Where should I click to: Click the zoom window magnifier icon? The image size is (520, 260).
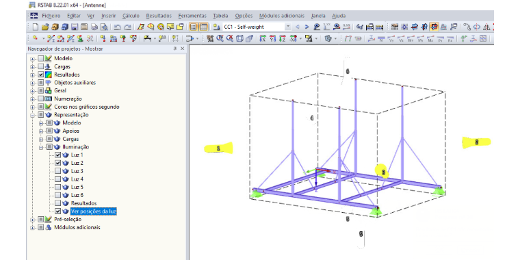(220, 38)
